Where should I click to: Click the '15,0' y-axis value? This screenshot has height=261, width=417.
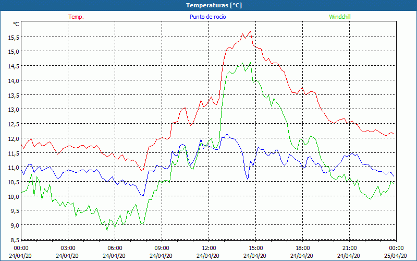pyautogui.click(x=14, y=52)
